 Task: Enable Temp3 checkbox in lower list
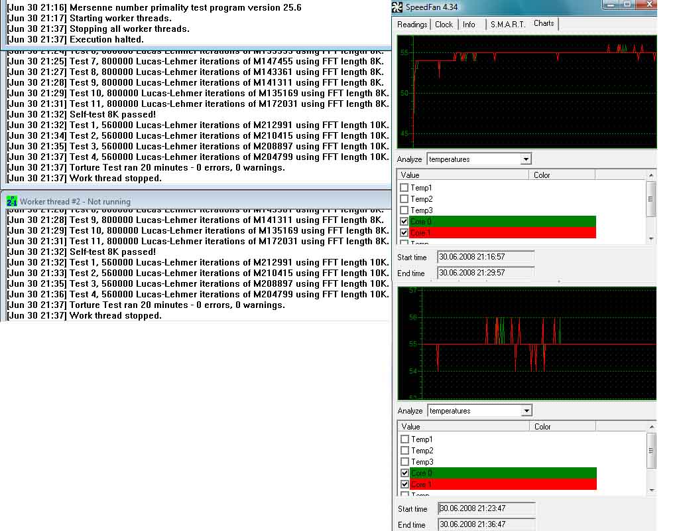404,462
